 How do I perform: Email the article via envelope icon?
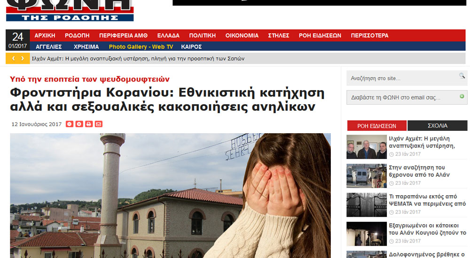click(x=98, y=124)
